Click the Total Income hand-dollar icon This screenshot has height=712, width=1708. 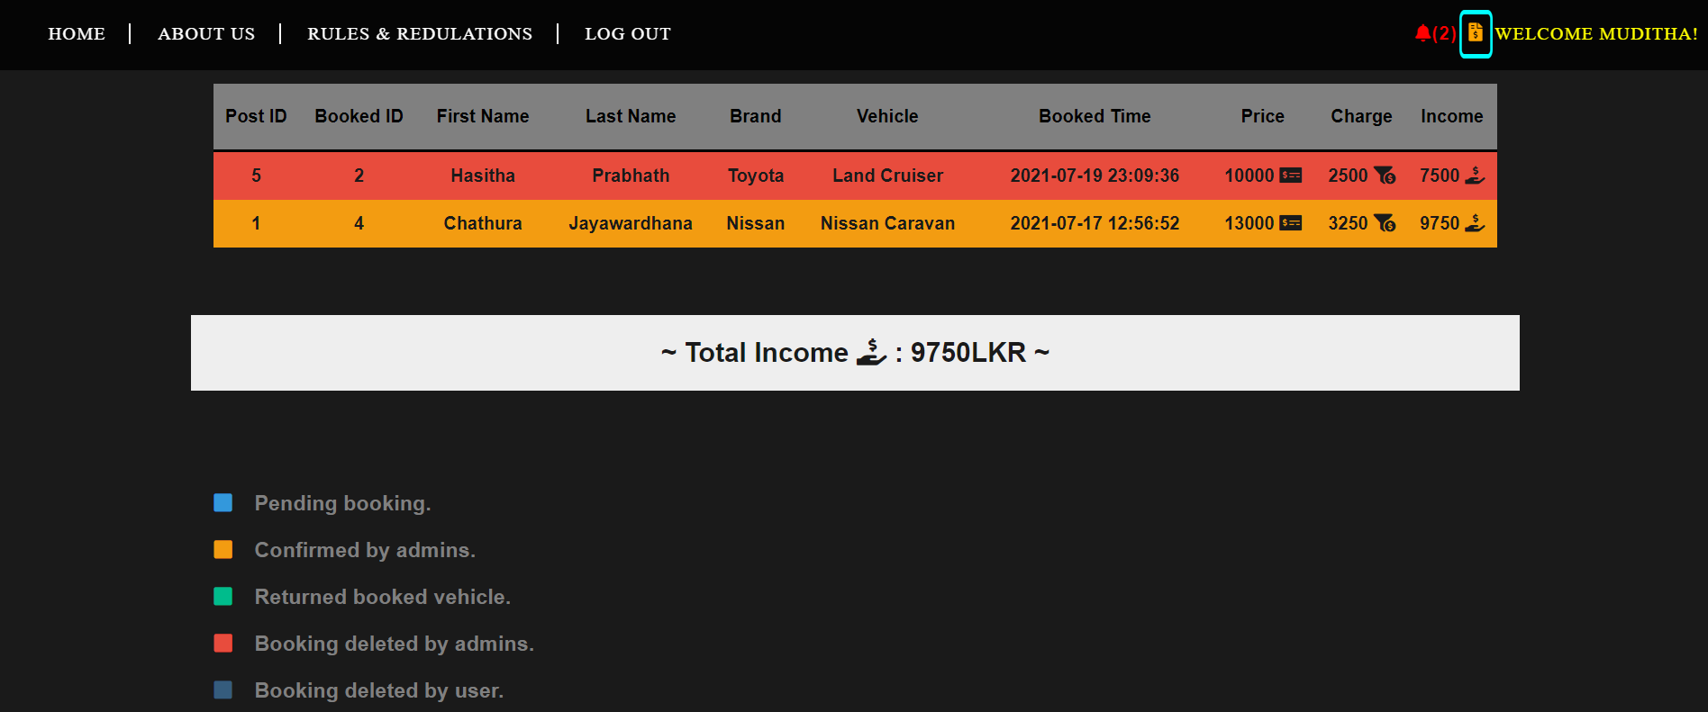click(871, 352)
